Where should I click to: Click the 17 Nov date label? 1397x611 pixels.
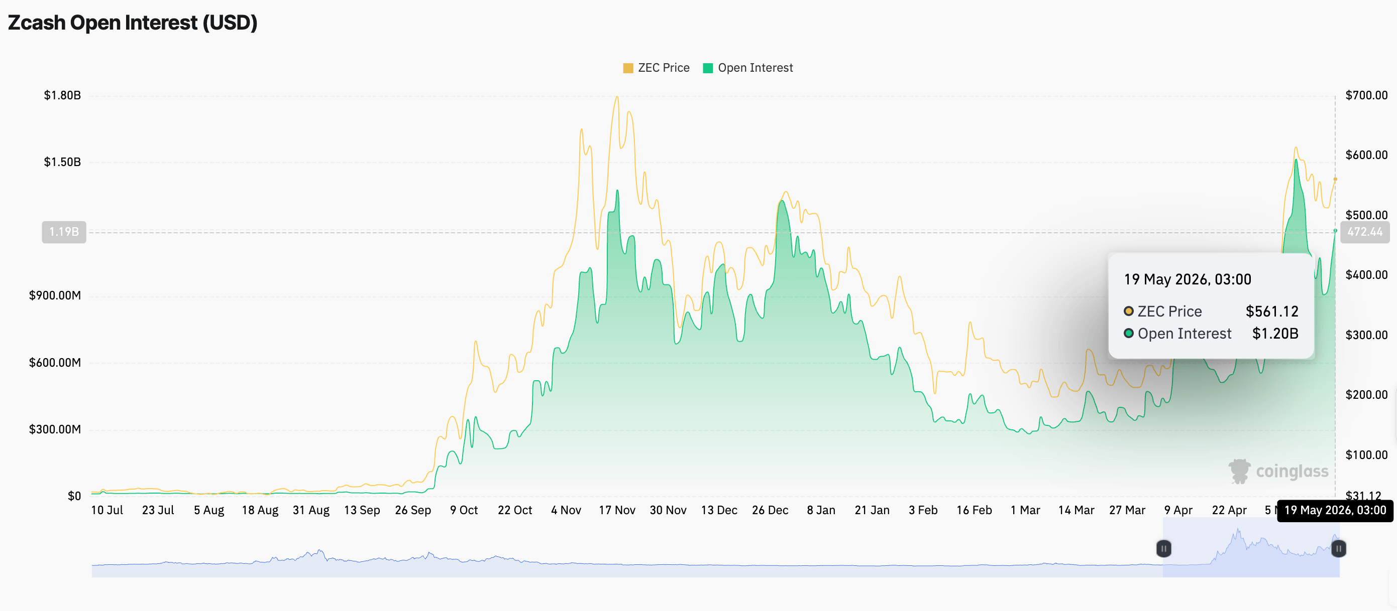click(x=616, y=510)
